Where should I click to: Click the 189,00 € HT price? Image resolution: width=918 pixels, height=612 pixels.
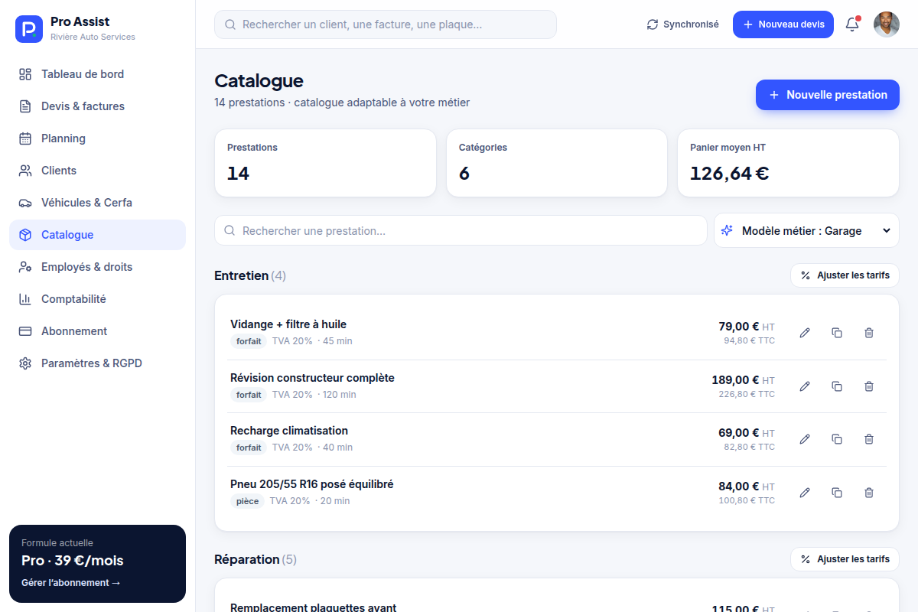click(743, 380)
